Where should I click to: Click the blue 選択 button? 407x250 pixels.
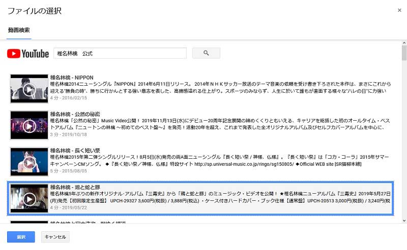pyautogui.click(x=21, y=237)
